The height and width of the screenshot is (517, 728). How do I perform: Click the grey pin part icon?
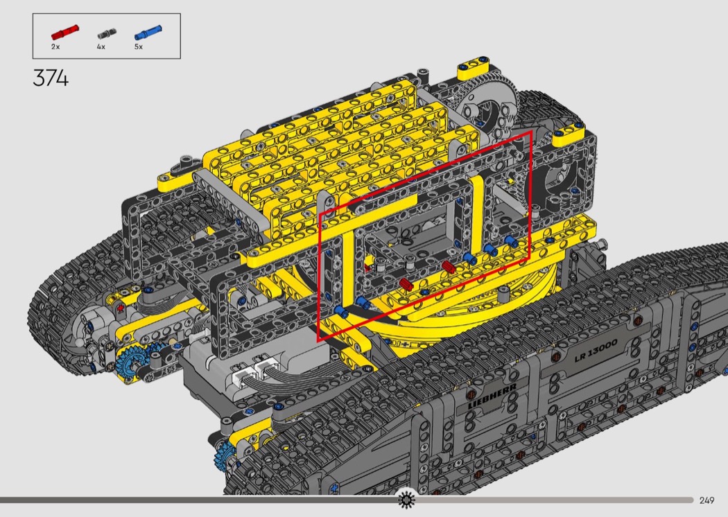(105, 32)
